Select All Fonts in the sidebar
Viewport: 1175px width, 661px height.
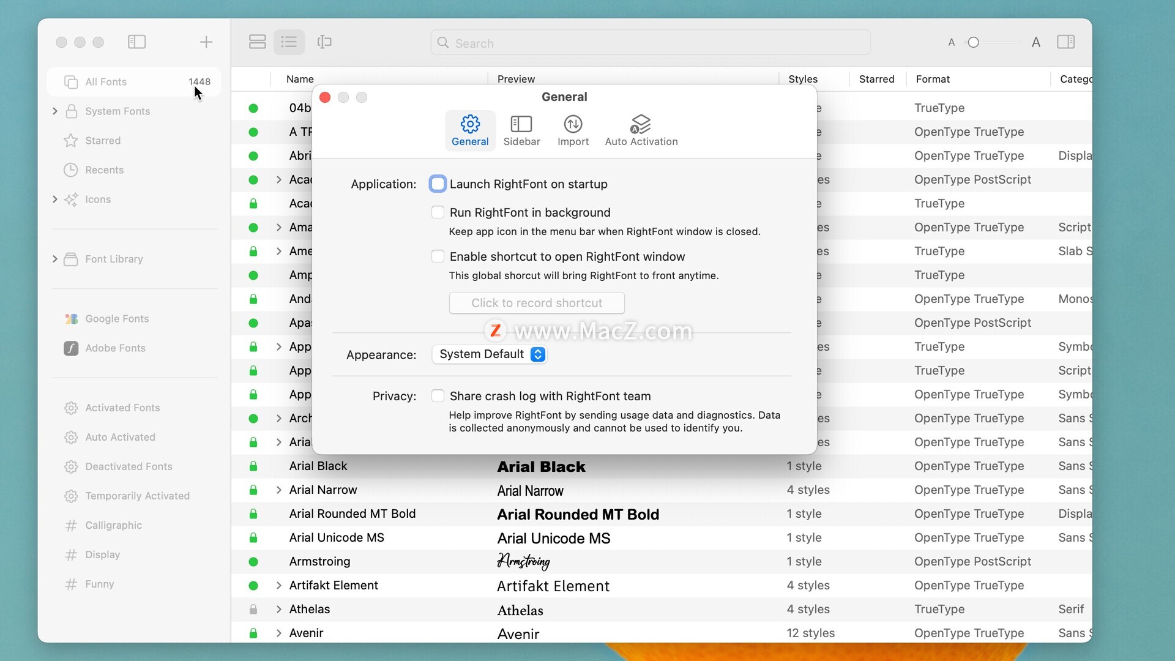[x=134, y=81]
